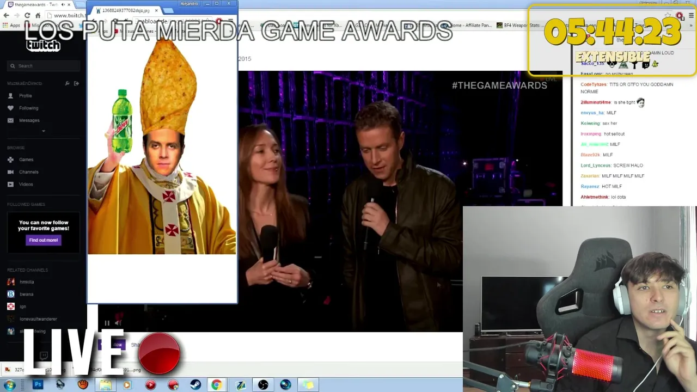697x392 pixels.
Task: Click the Doritos pope meme image
Action: coord(162,147)
